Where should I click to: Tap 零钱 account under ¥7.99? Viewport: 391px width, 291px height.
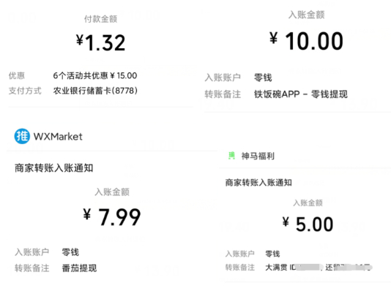tap(70, 252)
